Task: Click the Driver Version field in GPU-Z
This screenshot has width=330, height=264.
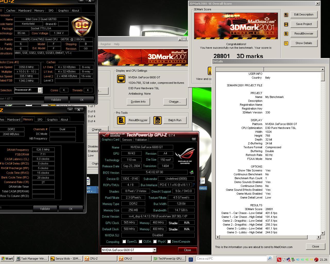Action: coord(158,217)
